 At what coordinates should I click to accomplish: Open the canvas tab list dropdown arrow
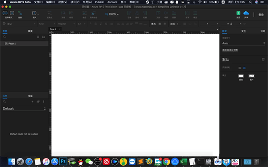click(218, 29)
